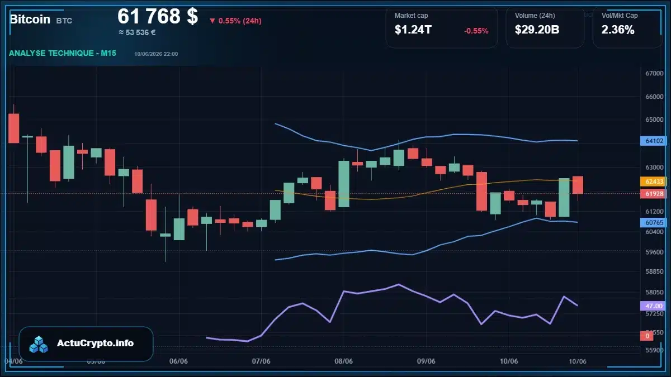Click the 08/06 date axis label
This screenshot has height=377, width=671.
coord(343,361)
